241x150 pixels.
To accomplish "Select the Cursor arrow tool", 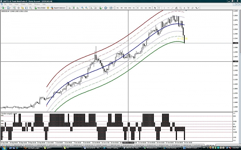I will [x=155, y=8].
